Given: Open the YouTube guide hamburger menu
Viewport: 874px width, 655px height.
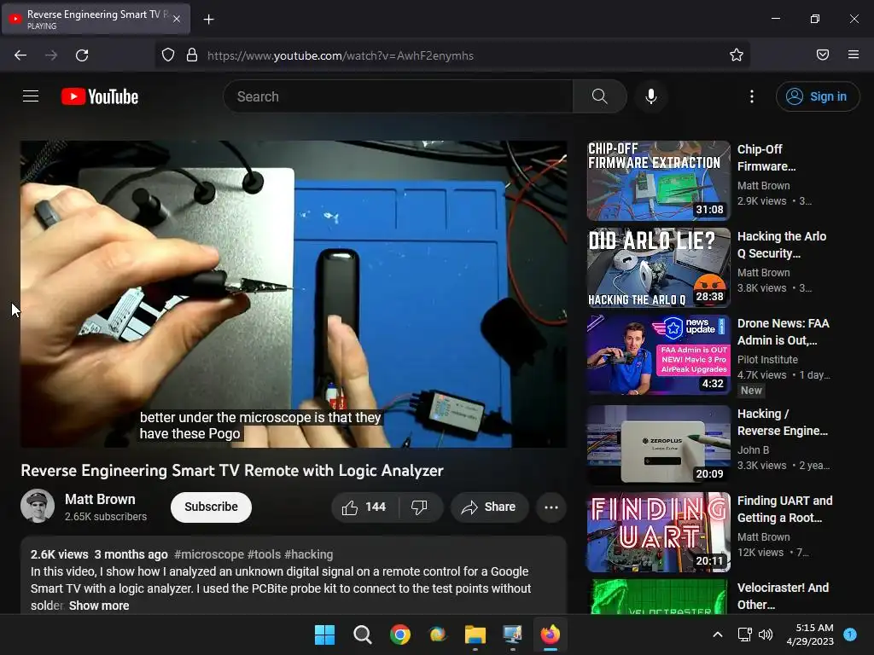Looking at the screenshot, I should [x=31, y=96].
